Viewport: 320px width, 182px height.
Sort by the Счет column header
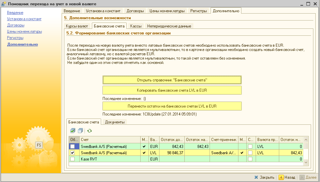110,140
